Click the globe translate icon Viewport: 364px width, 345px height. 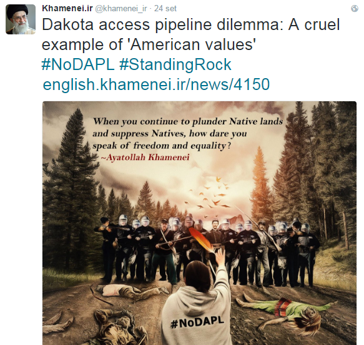click(355, 9)
